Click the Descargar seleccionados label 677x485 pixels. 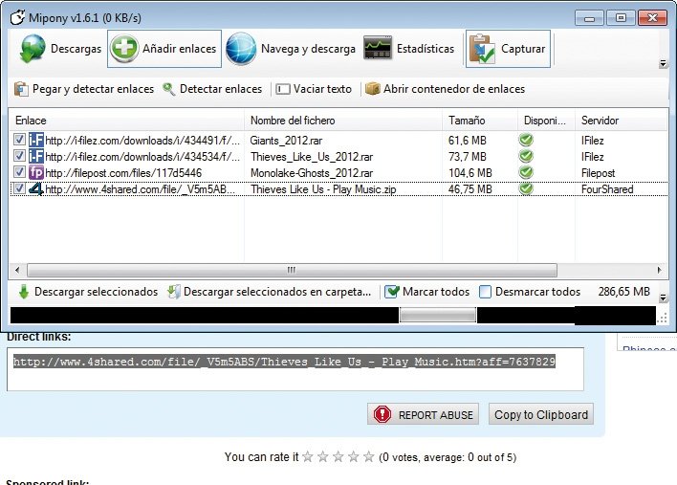coord(97,292)
